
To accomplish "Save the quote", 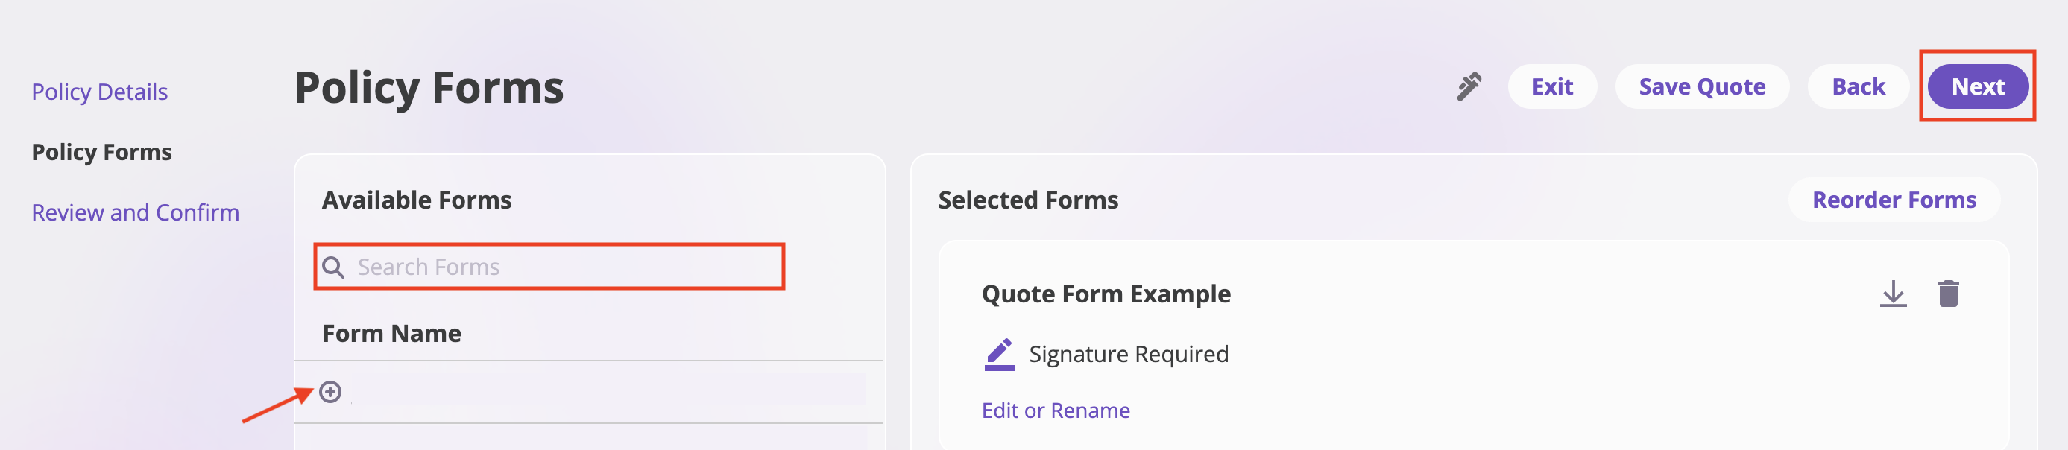I will [x=1703, y=86].
